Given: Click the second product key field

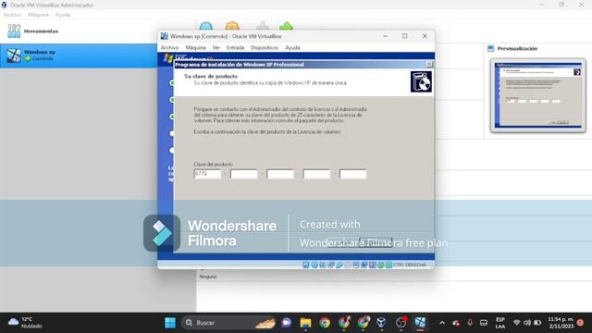Looking at the screenshot, I should click(x=243, y=174).
